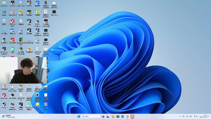Open This PC desktop icon

pos(4,12)
